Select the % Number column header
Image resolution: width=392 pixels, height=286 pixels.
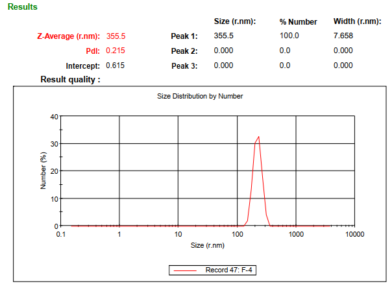point(298,21)
